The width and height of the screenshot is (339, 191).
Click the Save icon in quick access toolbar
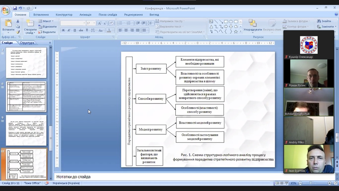point(15,8)
